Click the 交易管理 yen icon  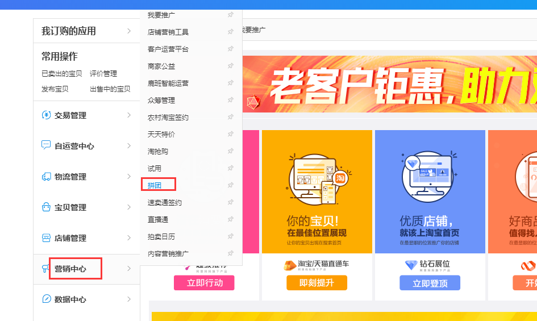pyautogui.click(x=46, y=115)
